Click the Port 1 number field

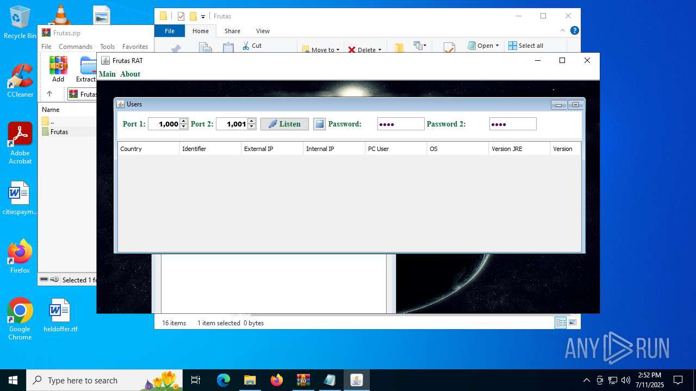click(164, 124)
